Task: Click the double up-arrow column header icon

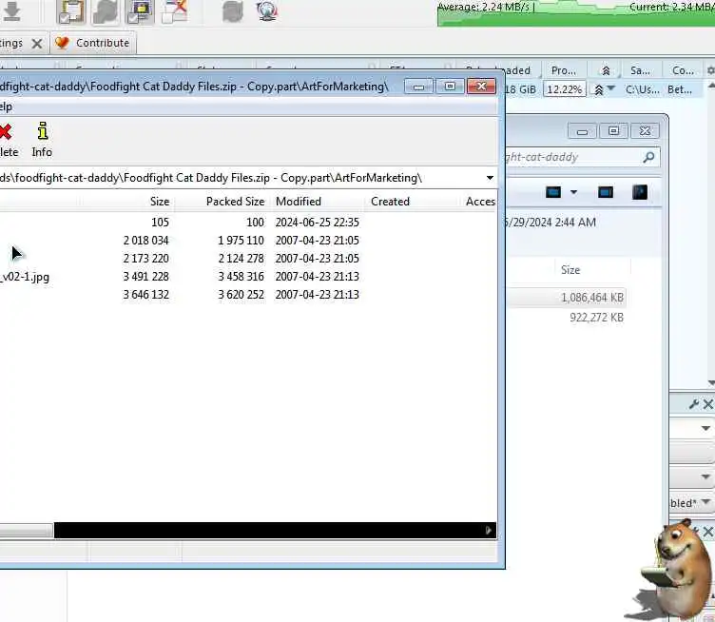Action: click(x=606, y=70)
